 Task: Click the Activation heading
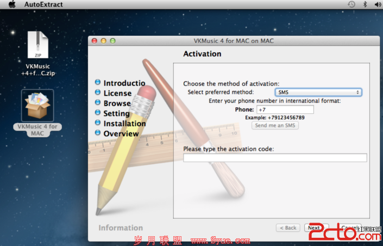[x=202, y=54]
